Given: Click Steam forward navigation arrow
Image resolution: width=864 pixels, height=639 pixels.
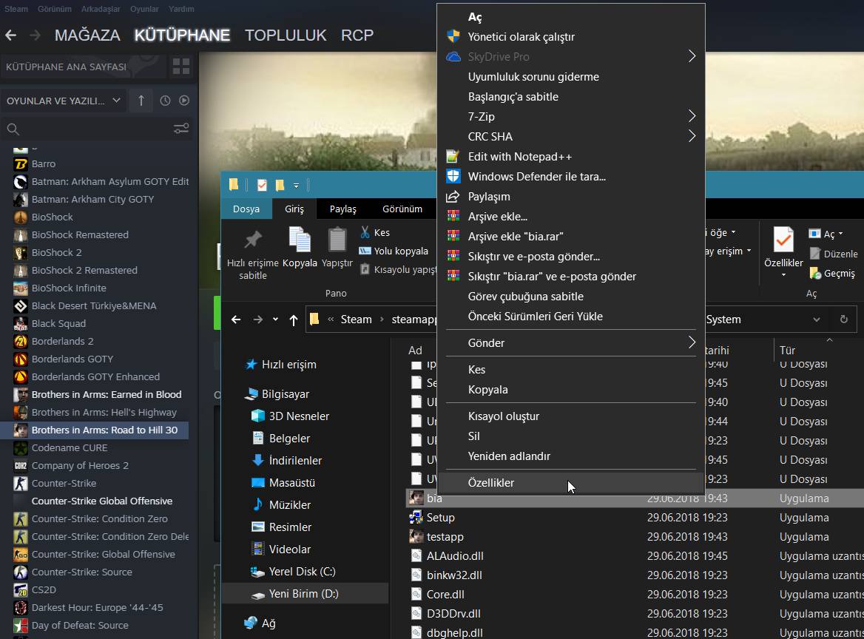Looking at the screenshot, I should click(x=35, y=35).
